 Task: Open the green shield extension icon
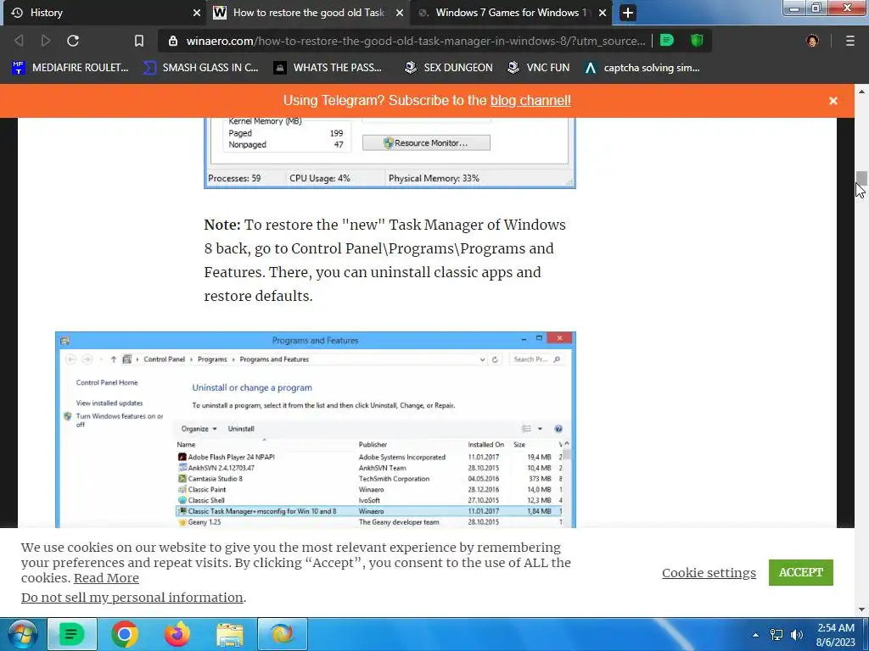click(x=697, y=41)
